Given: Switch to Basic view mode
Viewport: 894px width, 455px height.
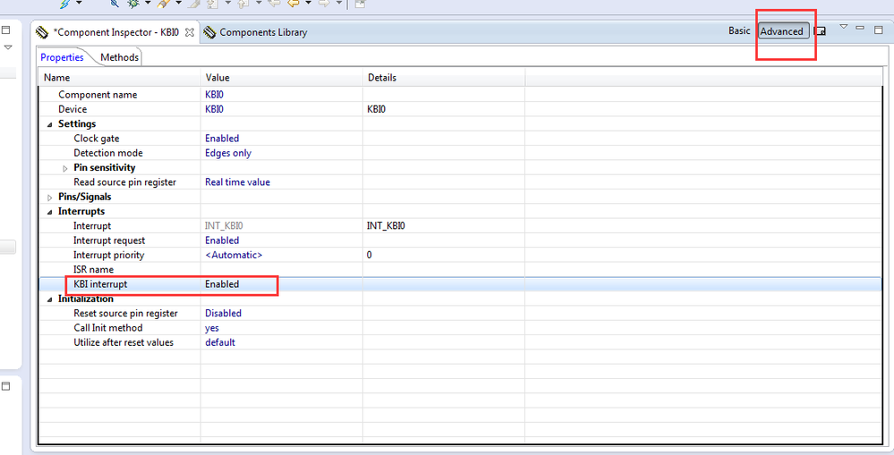Looking at the screenshot, I should pyautogui.click(x=739, y=30).
